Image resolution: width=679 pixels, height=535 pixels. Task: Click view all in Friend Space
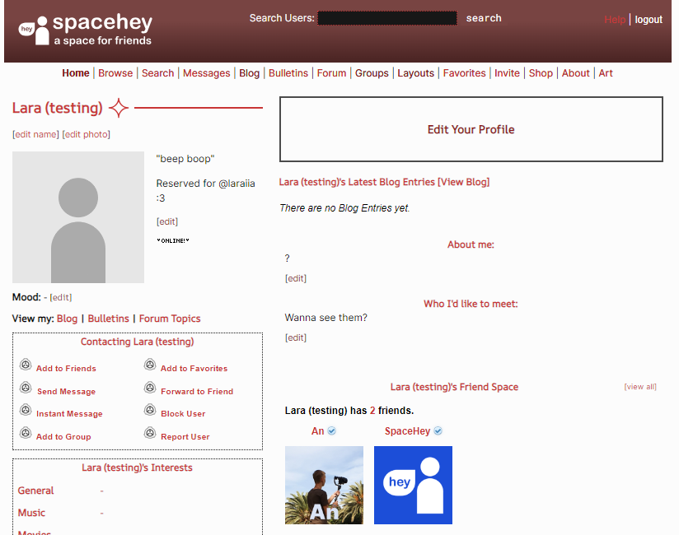(640, 387)
